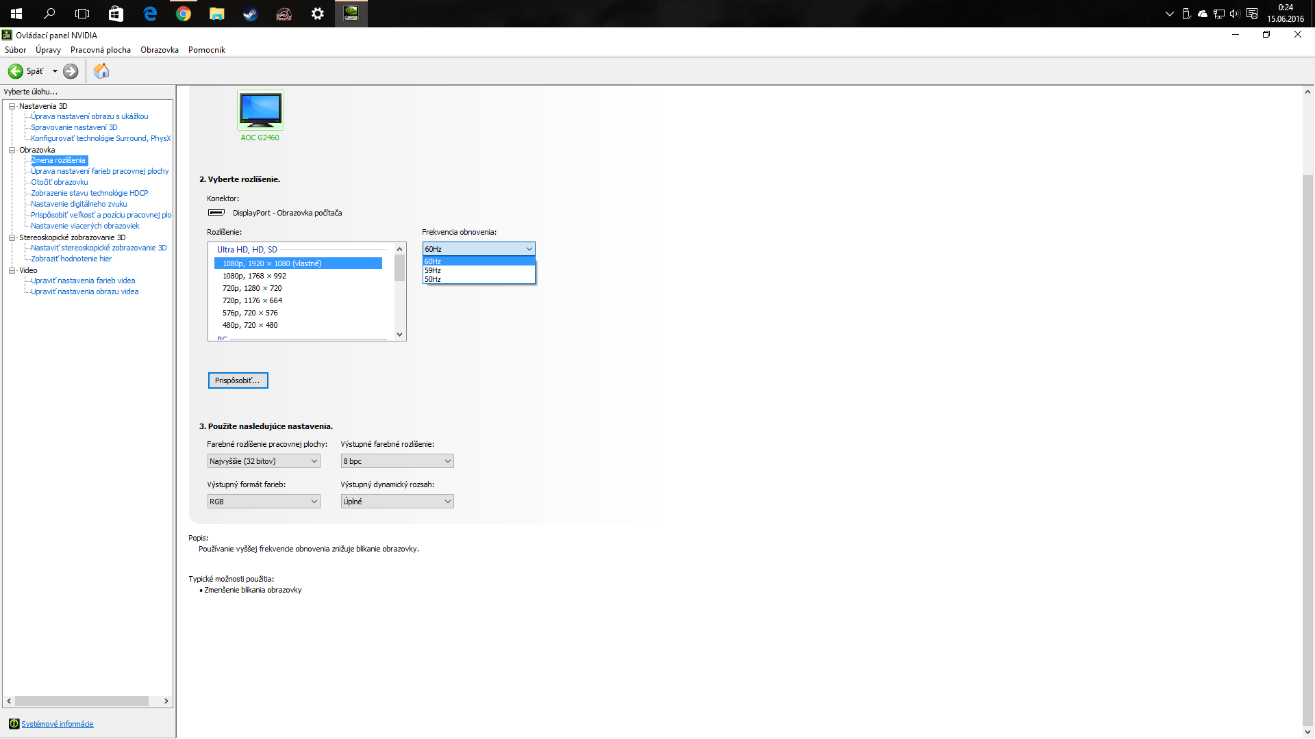Launch Microsoft Edge from the taskbar

(x=150, y=14)
